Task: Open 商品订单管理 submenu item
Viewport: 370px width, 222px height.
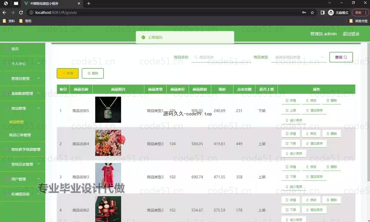Action: pyautogui.click(x=20, y=135)
